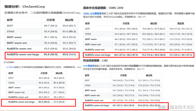Click the cell 31.5 (30.1) / 60.1 (57.5)
Viewport: 196px width, 111px height.
coord(181,55)
